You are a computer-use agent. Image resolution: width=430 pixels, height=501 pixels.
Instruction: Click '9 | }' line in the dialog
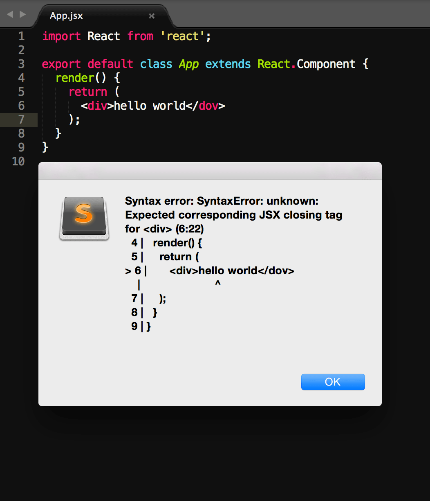141,326
